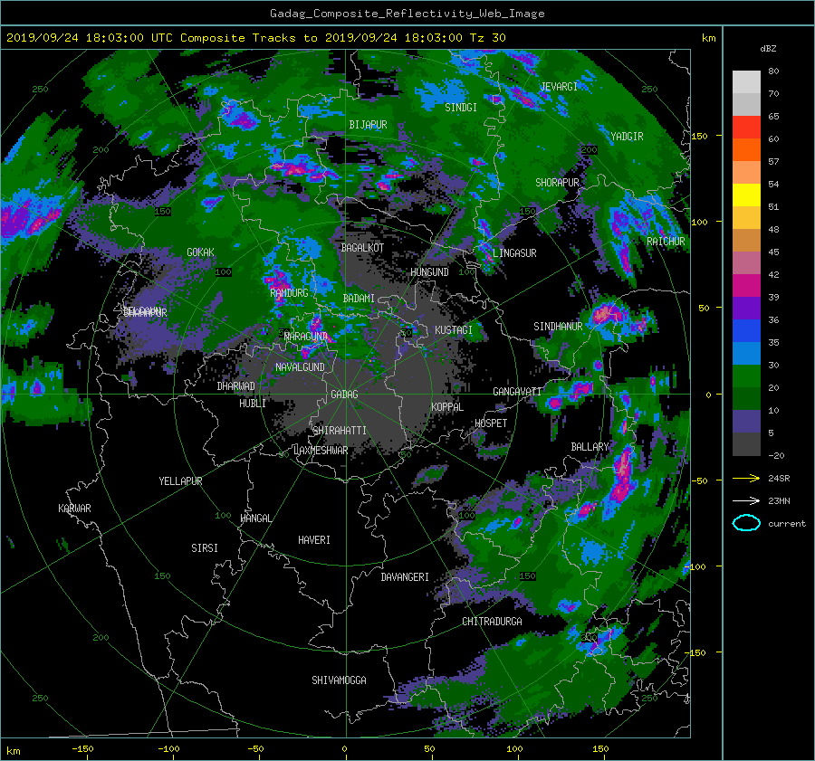Viewport: 815px width, 761px height.
Task: Click the GADAG radar center label
Action: 345,395
